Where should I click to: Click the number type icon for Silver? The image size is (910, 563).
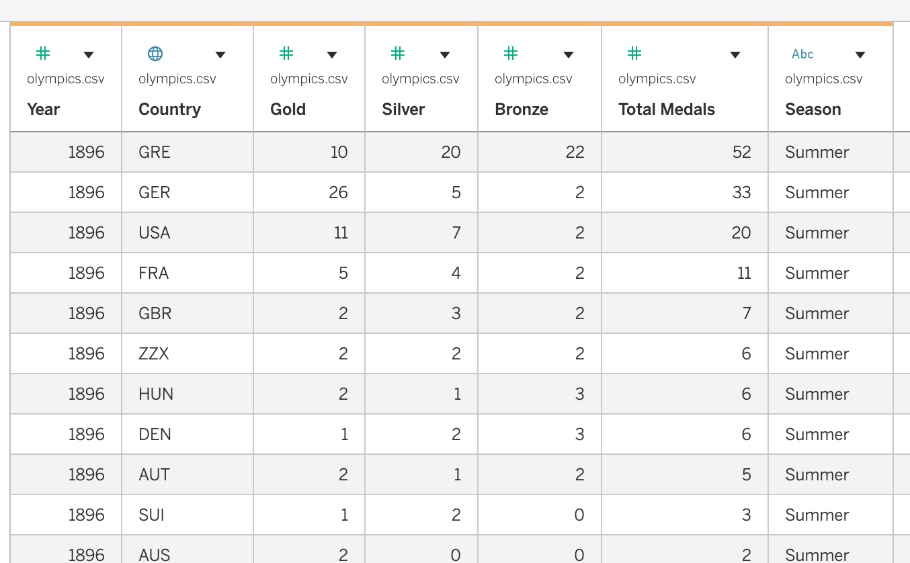point(398,54)
